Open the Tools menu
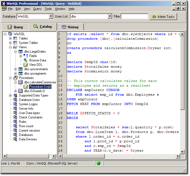The width and height of the screenshot is (190, 176). (x=48, y=9)
